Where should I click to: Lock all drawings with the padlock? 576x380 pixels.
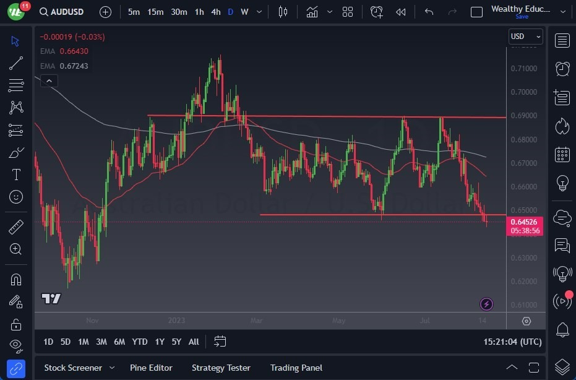16,324
